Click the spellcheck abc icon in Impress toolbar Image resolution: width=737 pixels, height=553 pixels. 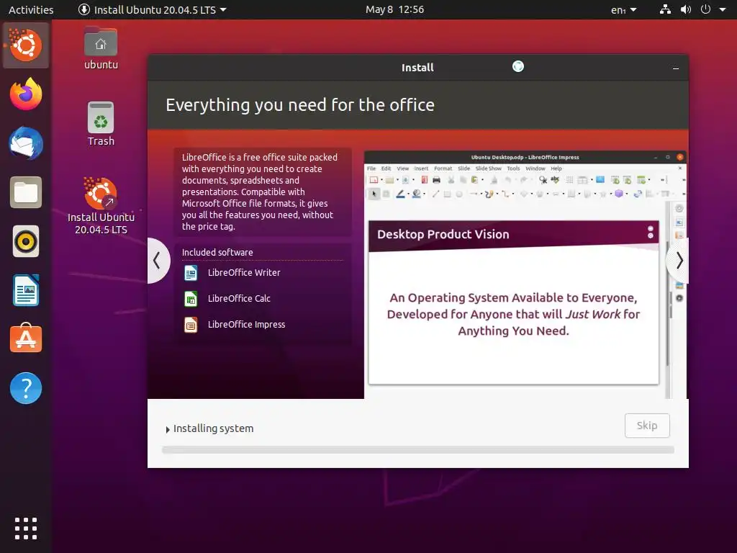click(555, 179)
